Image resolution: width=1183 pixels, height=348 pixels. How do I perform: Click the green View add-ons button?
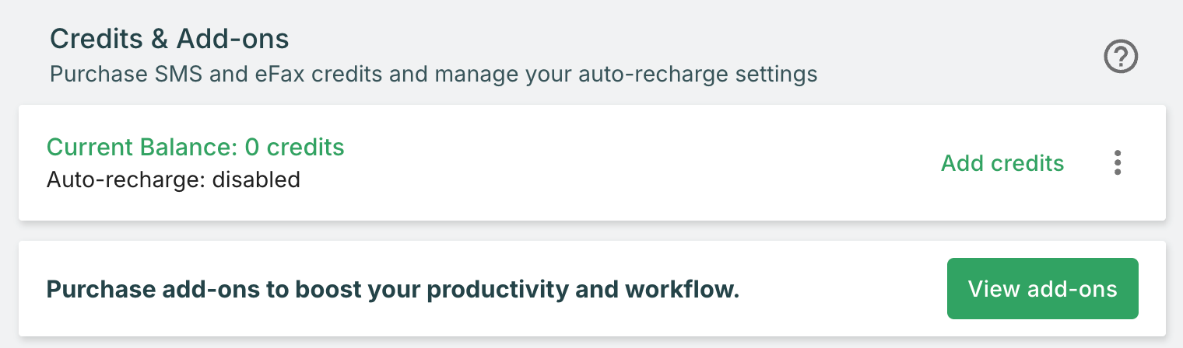click(1042, 289)
